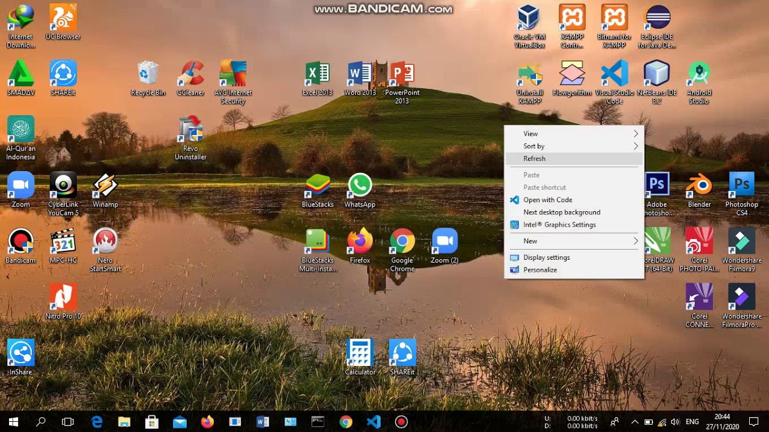Expand the New submenu in context menu
This screenshot has width=769, height=432.
point(574,241)
